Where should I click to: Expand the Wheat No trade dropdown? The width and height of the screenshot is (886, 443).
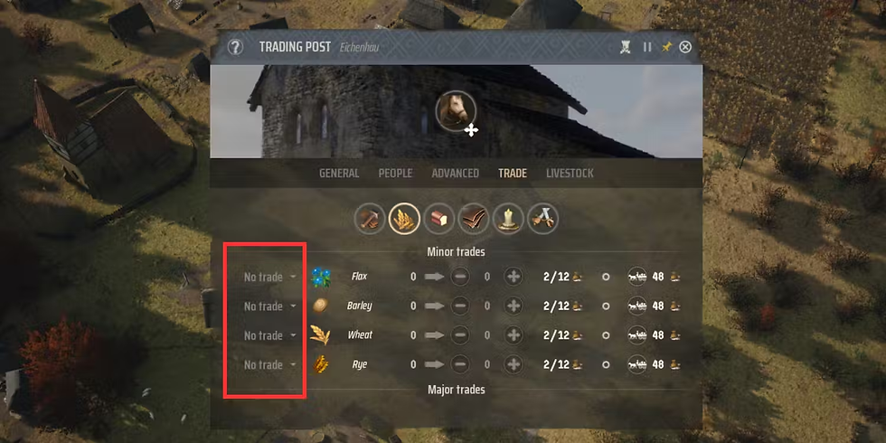click(270, 335)
